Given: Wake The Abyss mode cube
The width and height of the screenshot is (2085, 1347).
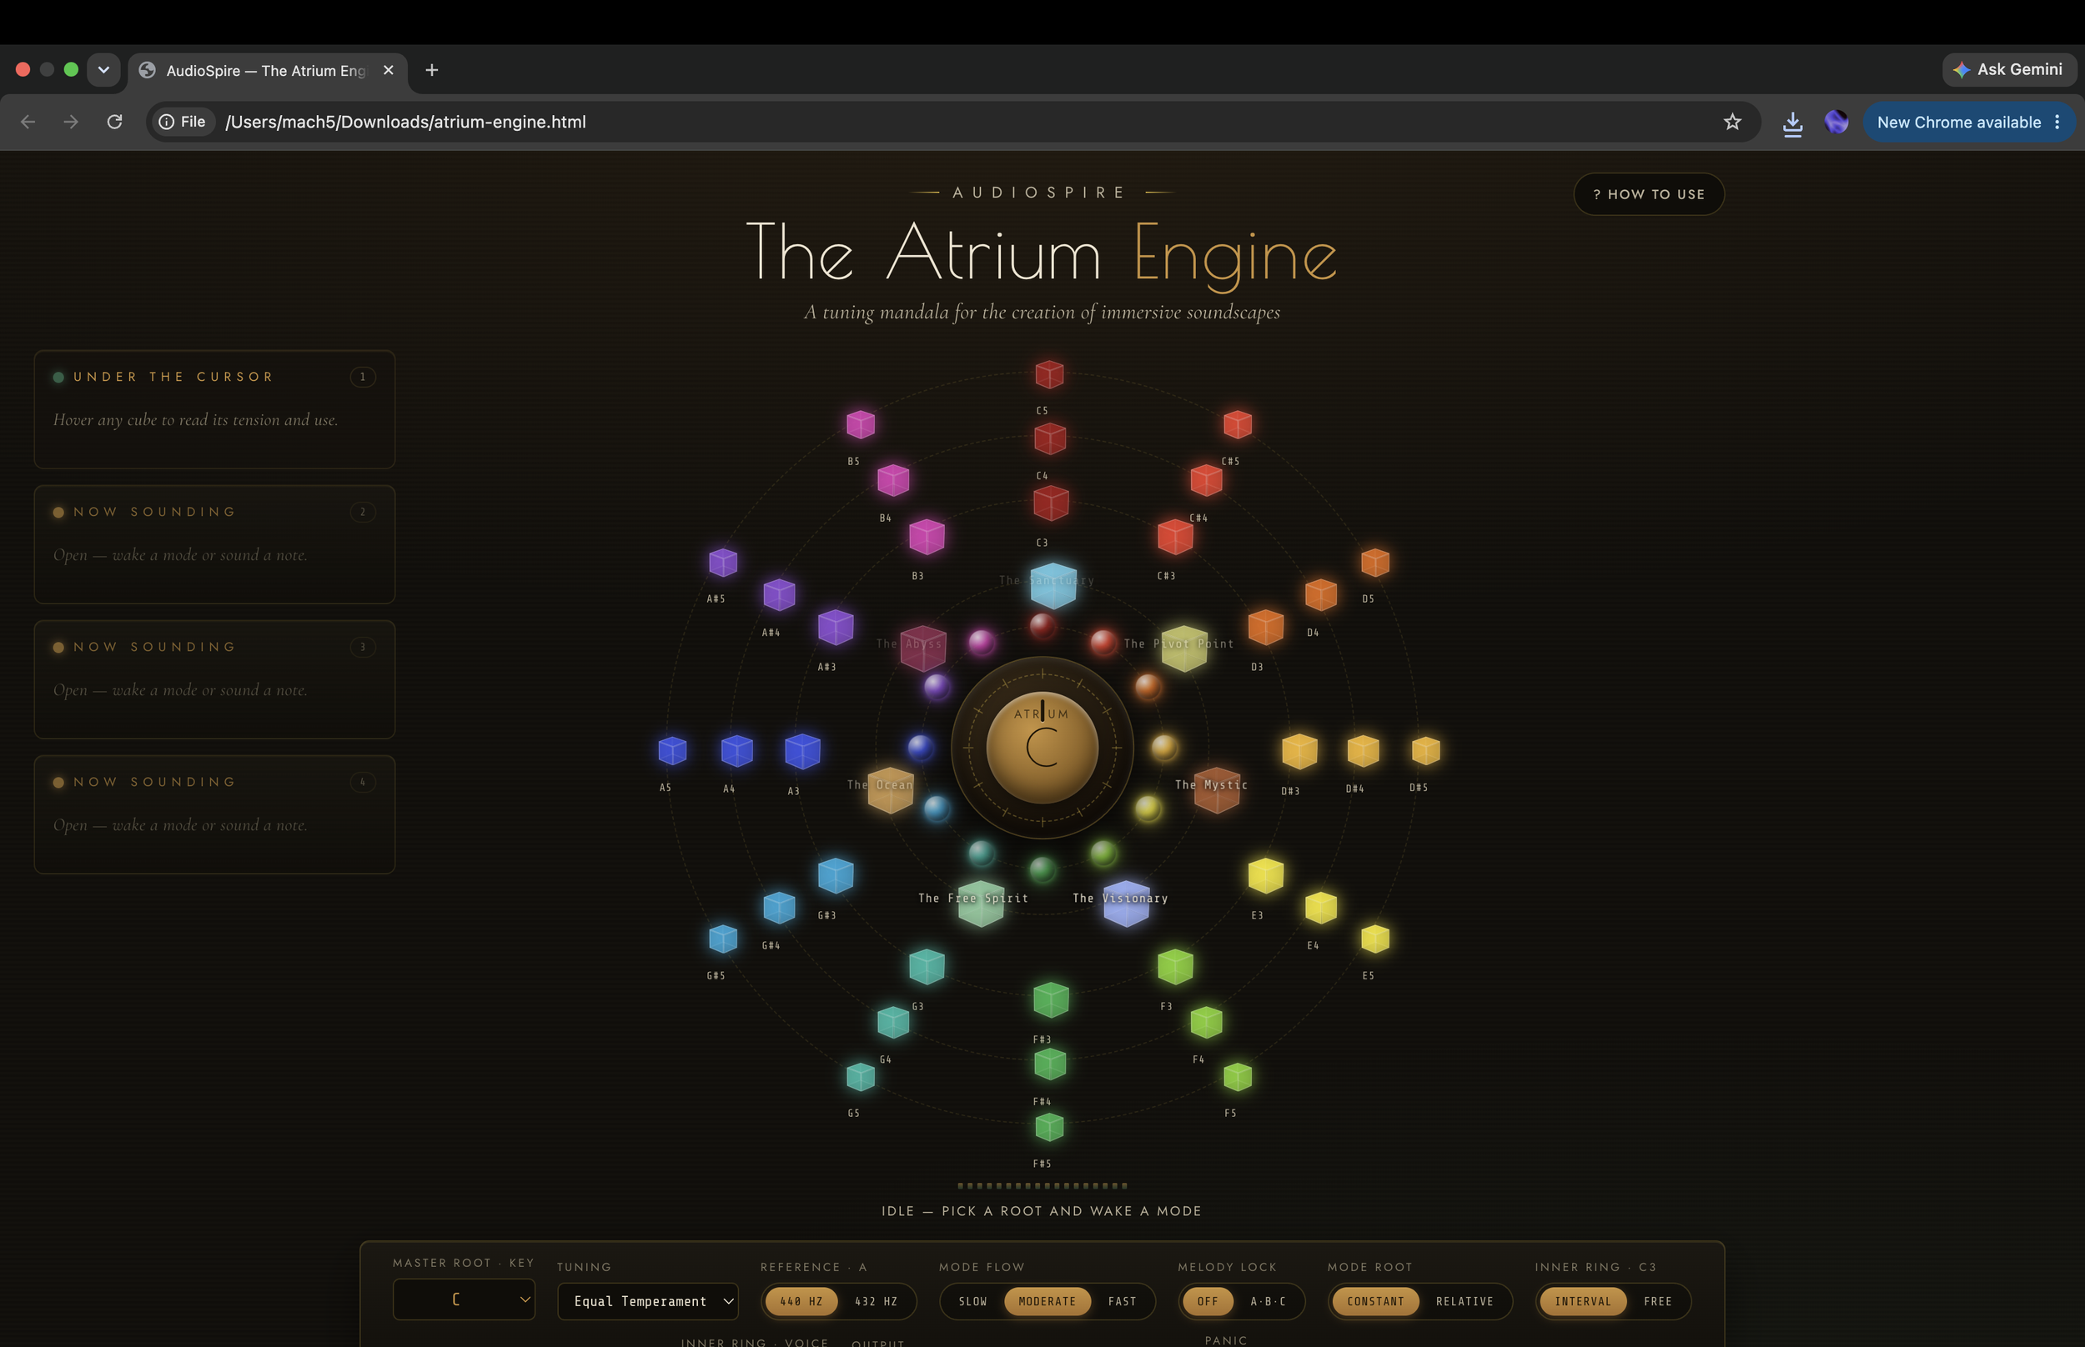Looking at the screenshot, I should pyautogui.click(x=923, y=648).
